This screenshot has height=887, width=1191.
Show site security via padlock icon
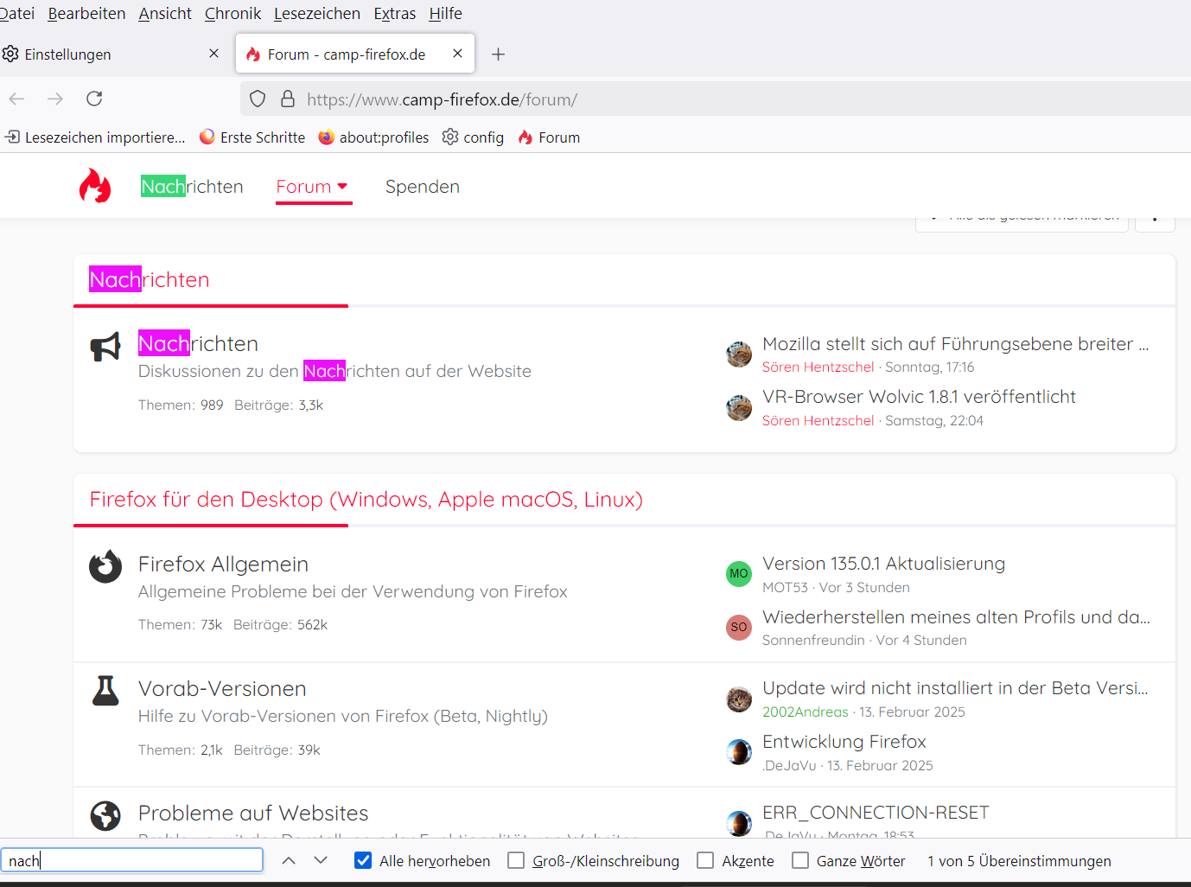(288, 99)
